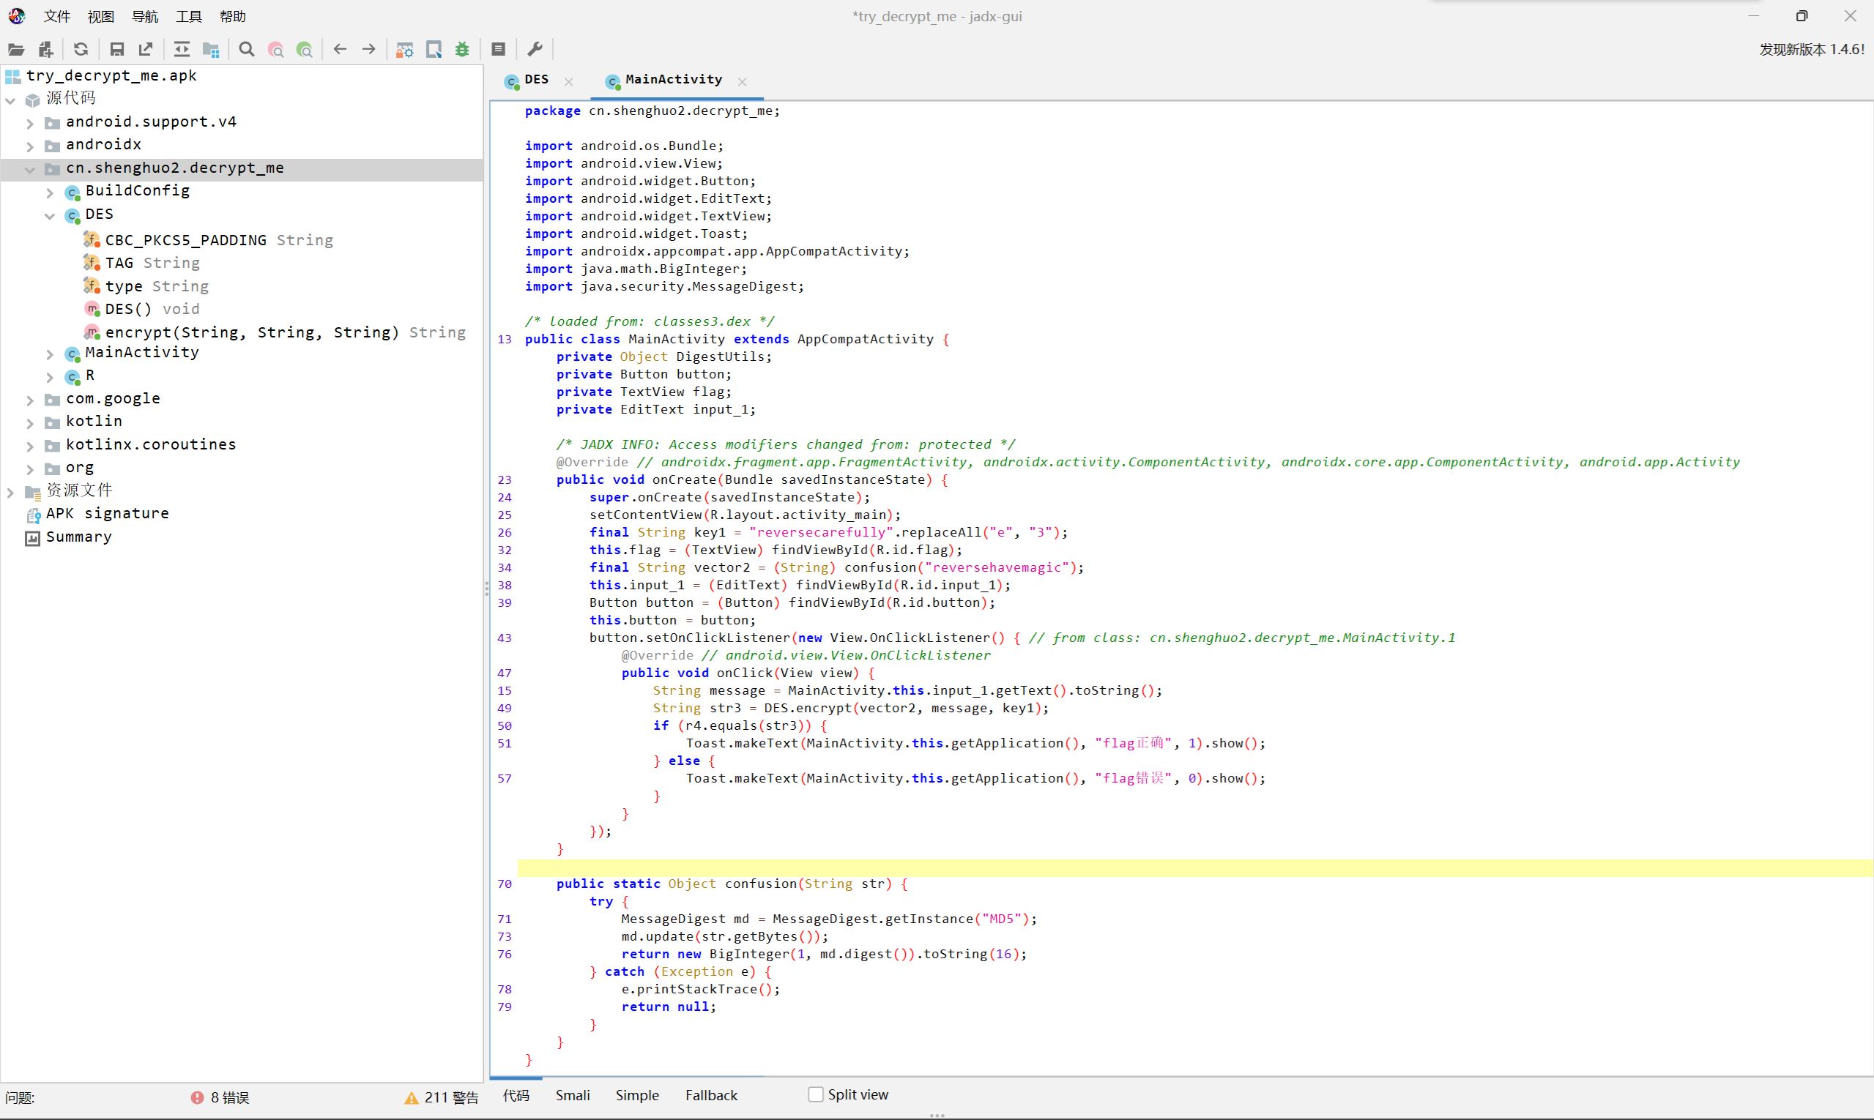Open the 工具 menu

coord(189,16)
